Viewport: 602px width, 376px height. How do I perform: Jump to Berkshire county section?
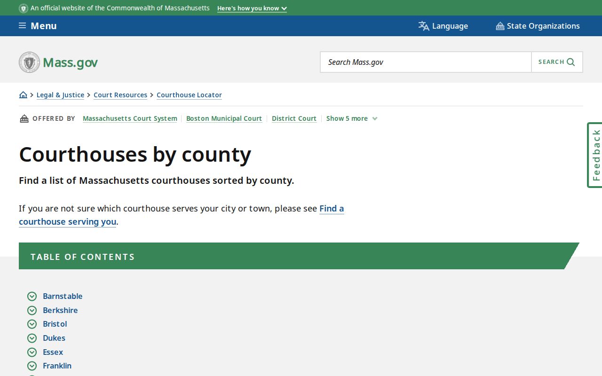pyautogui.click(x=60, y=310)
